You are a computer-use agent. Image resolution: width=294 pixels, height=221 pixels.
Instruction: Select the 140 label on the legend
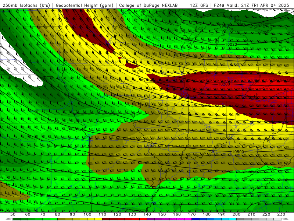tap(147, 214)
